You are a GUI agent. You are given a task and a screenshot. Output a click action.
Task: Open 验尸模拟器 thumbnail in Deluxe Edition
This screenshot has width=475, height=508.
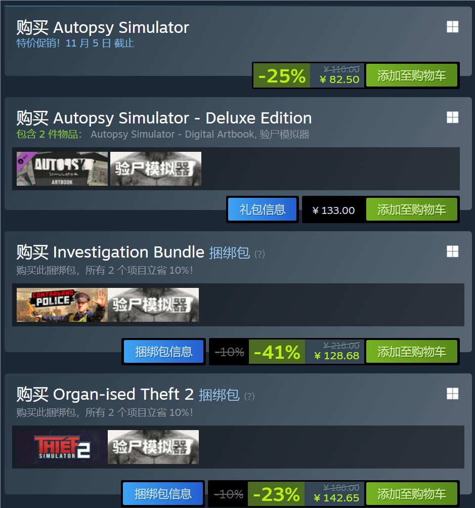[156, 169]
